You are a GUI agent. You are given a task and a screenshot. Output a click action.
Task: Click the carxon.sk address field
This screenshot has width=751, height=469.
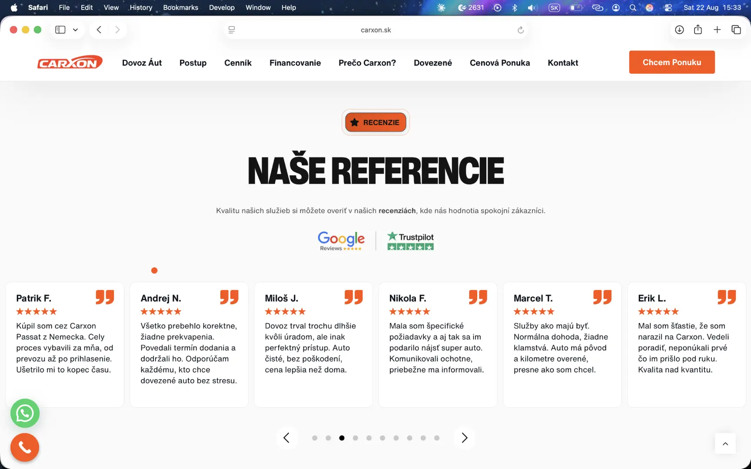pyautogui.click(x=375, y=30)
